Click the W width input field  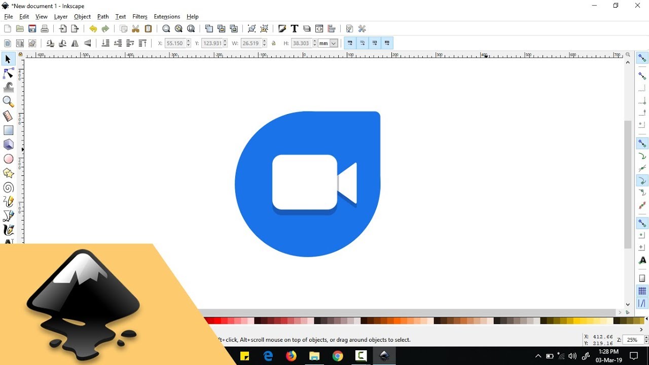tap(251, 44)
